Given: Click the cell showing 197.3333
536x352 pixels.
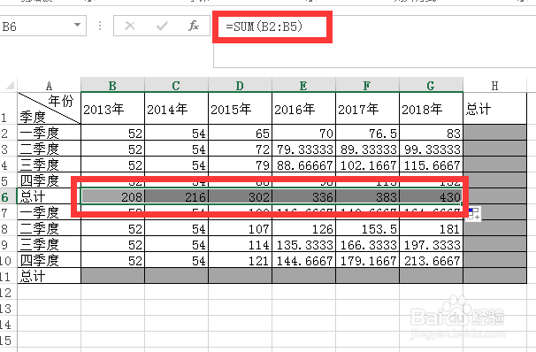Looking at the screenshot, I should click(x=431, y=244).
